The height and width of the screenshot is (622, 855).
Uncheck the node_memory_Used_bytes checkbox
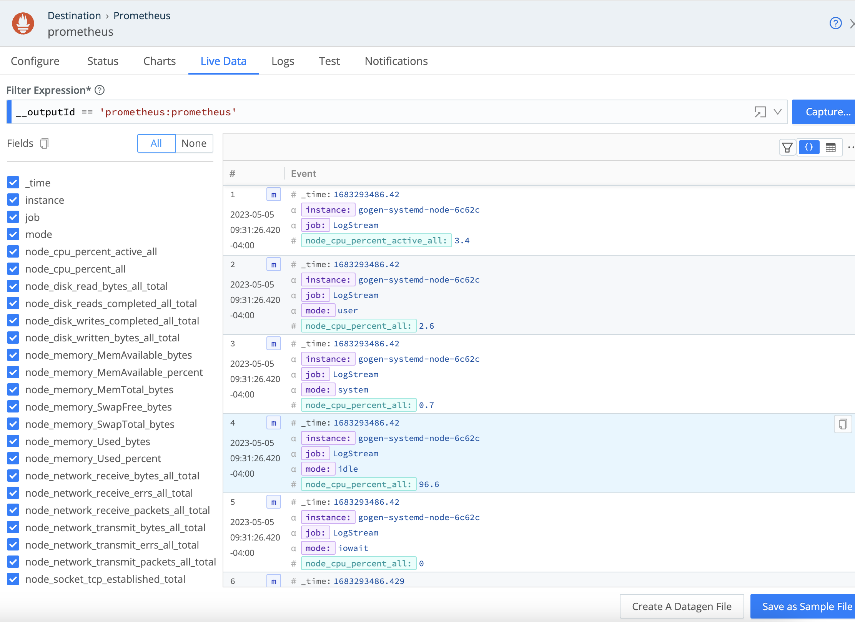pyautogui.click(x=13, y=441)
